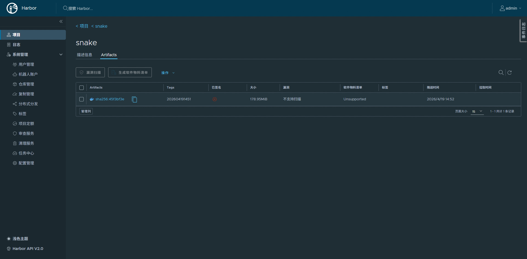
Task: Click the 生成软件物料清单 button
Action: [130, 72]
